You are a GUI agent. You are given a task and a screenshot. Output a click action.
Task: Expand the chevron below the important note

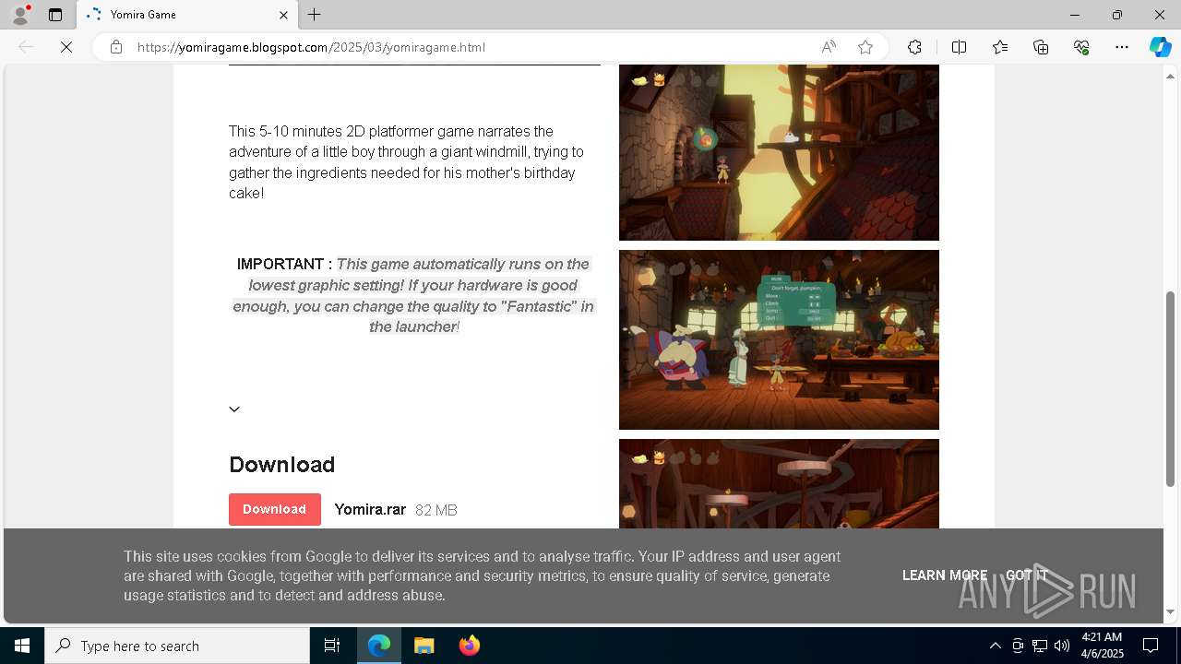click(x=234, y=409)
